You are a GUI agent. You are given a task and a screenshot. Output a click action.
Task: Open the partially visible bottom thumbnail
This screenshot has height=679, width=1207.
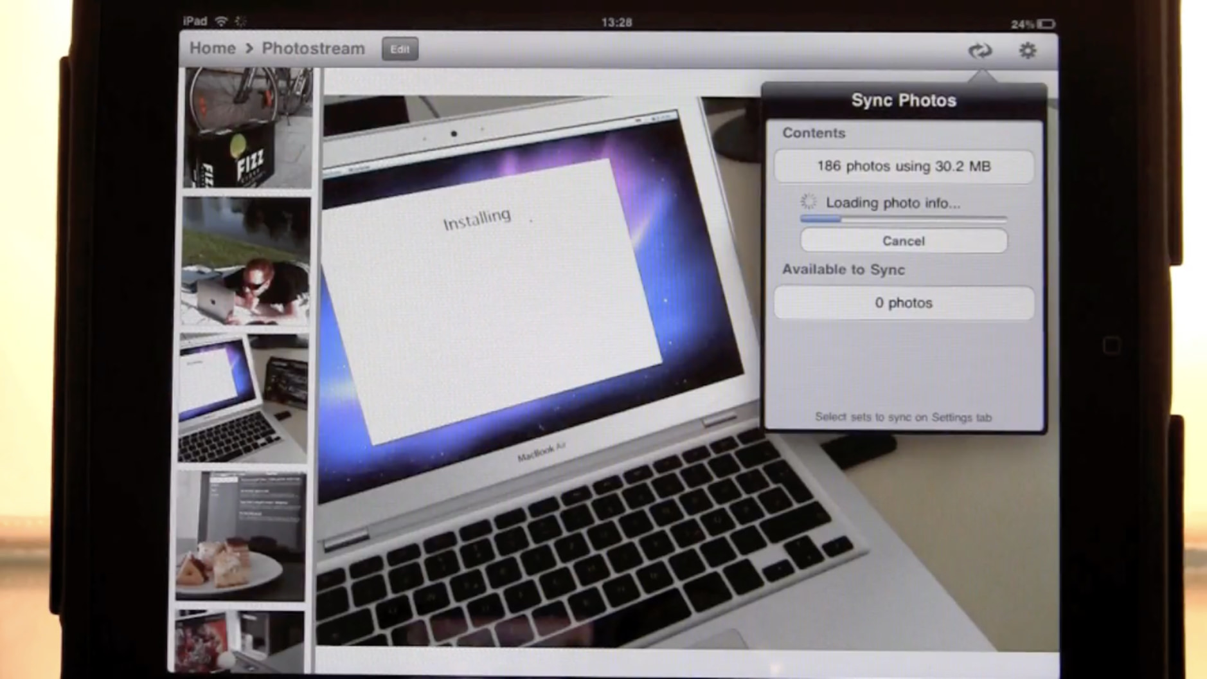(239, 641)
